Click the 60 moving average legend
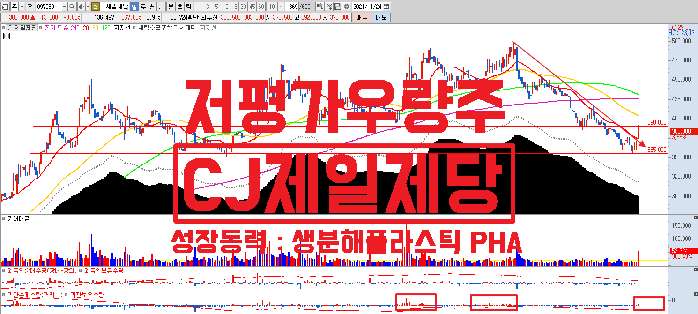The height and width of the screenshot is (314, 698). (95, 28)
